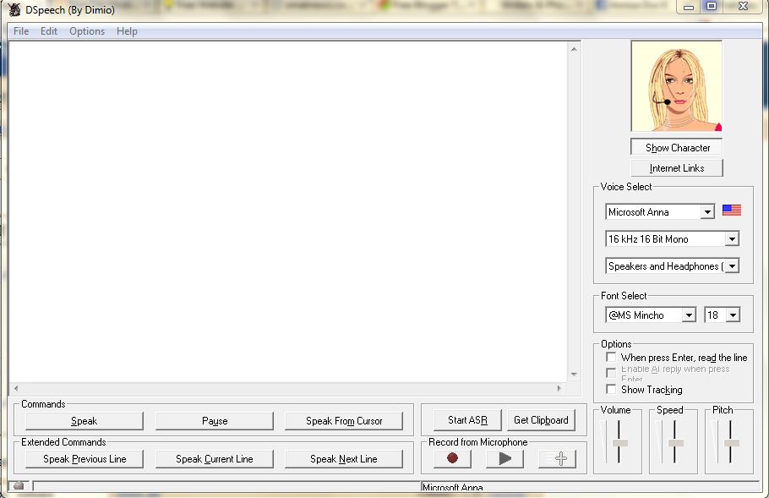The height and width of the screenshot is (498, 769).
Task: Click the vertical scrollbar up arrow
Action: [574, 49]
